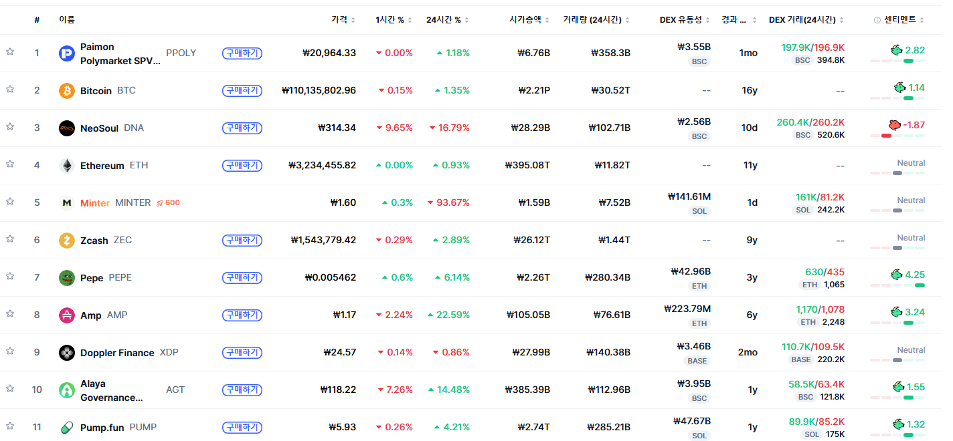
Task: Toggle the Pump.fun watchlist star
Action: click(10, 426)
